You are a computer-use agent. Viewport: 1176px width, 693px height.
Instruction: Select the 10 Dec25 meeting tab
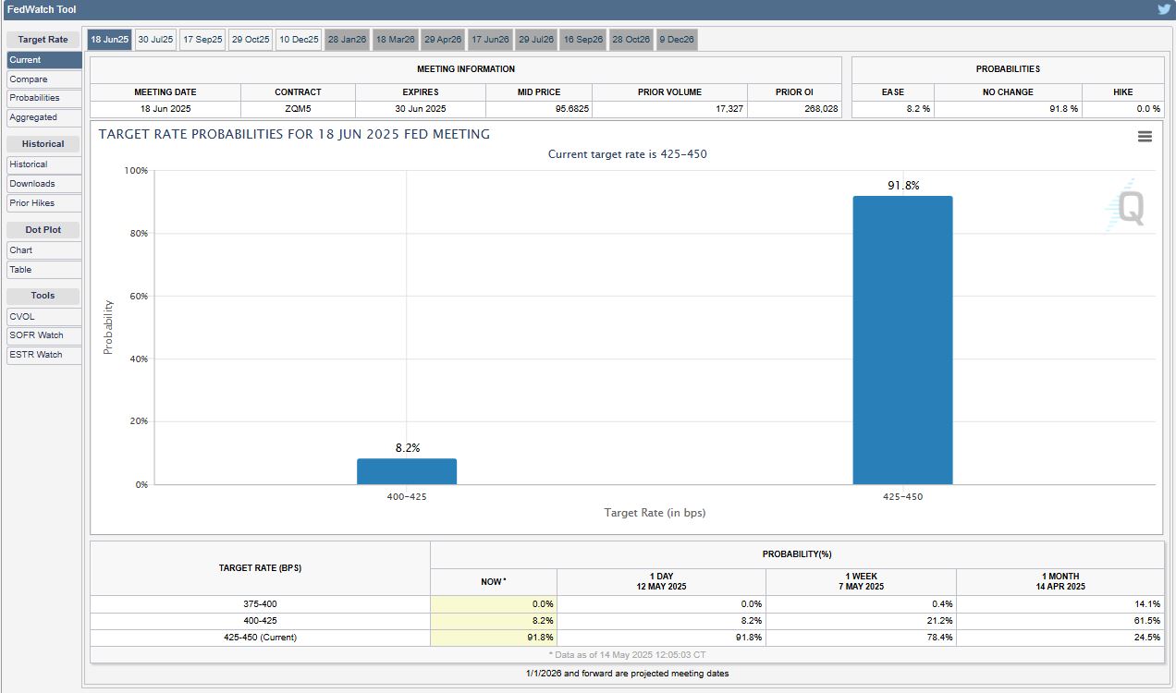299,40
